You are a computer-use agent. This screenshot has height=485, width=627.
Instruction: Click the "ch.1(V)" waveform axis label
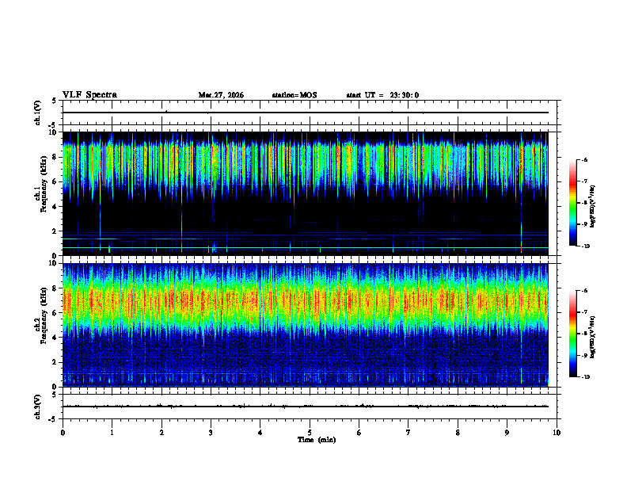point(38,113)
